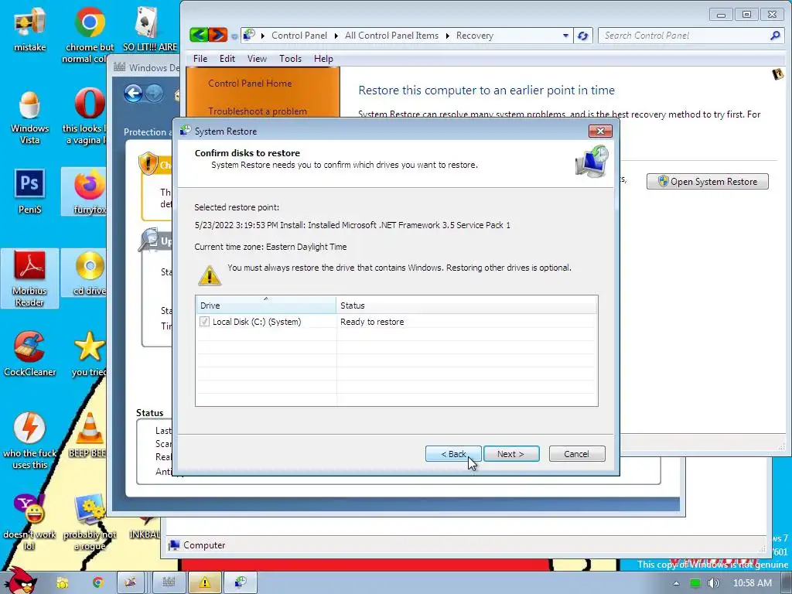Toggle the Local Disk (C:) (System) checkbox
792x594 pixels.
pos(204,321)
